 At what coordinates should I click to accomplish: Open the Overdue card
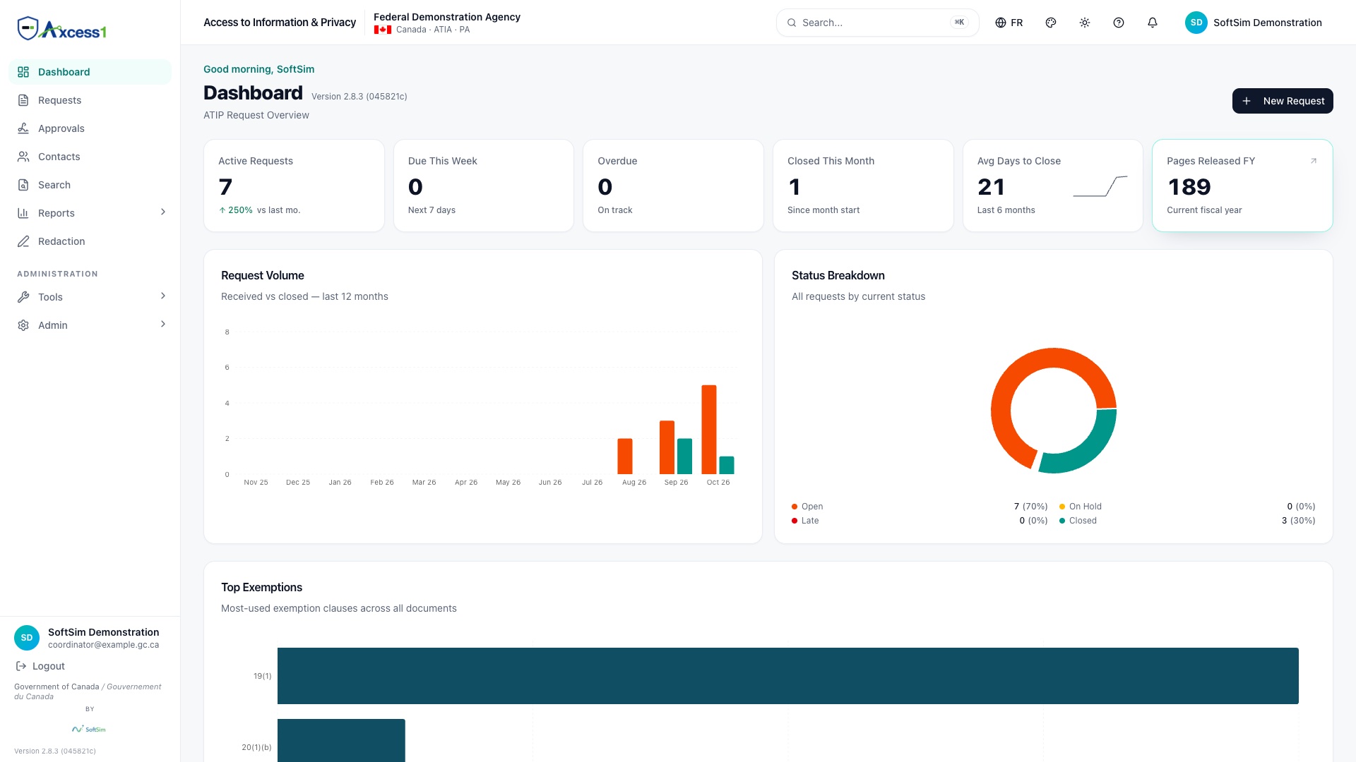[673, 186]
